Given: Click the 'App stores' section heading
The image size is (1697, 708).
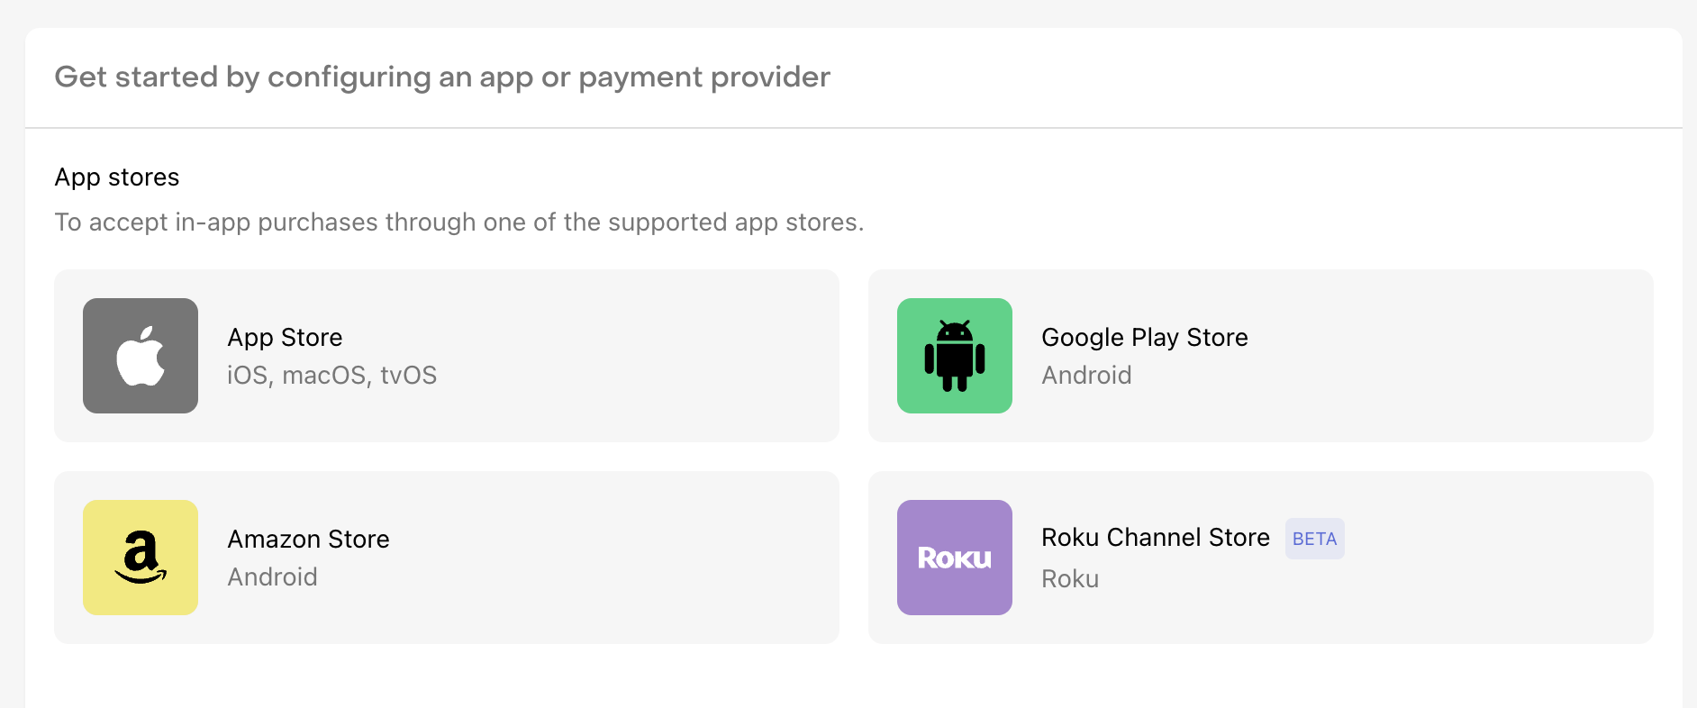Looking at the screenshot, I should [x=117, y=177].
